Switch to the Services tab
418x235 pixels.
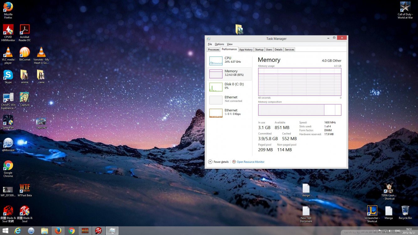(290, 50)
